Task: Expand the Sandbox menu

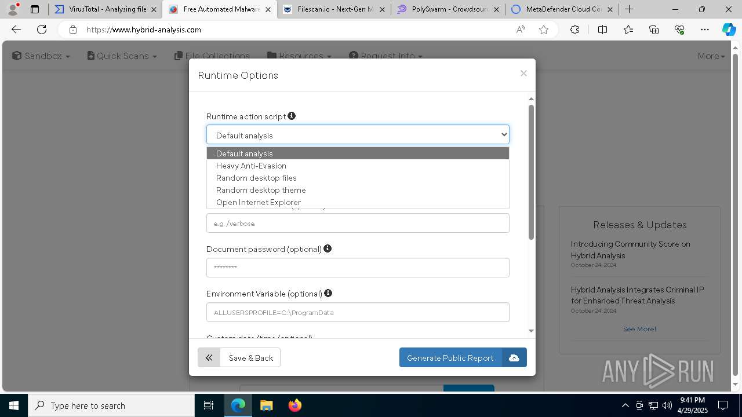Action: point(41,56)
